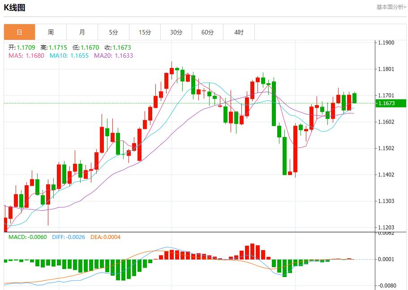Click the K线图 chart title
408x290 pixels.
pyautogui.click(x=14, y=6)
